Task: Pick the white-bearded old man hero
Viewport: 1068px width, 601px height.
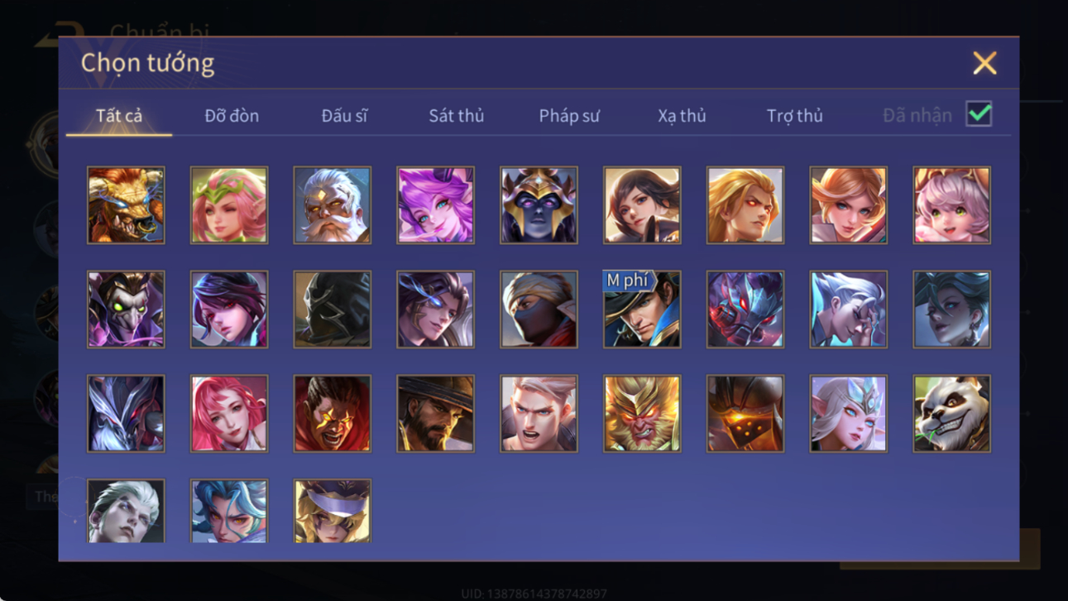Action: point(332,205)
